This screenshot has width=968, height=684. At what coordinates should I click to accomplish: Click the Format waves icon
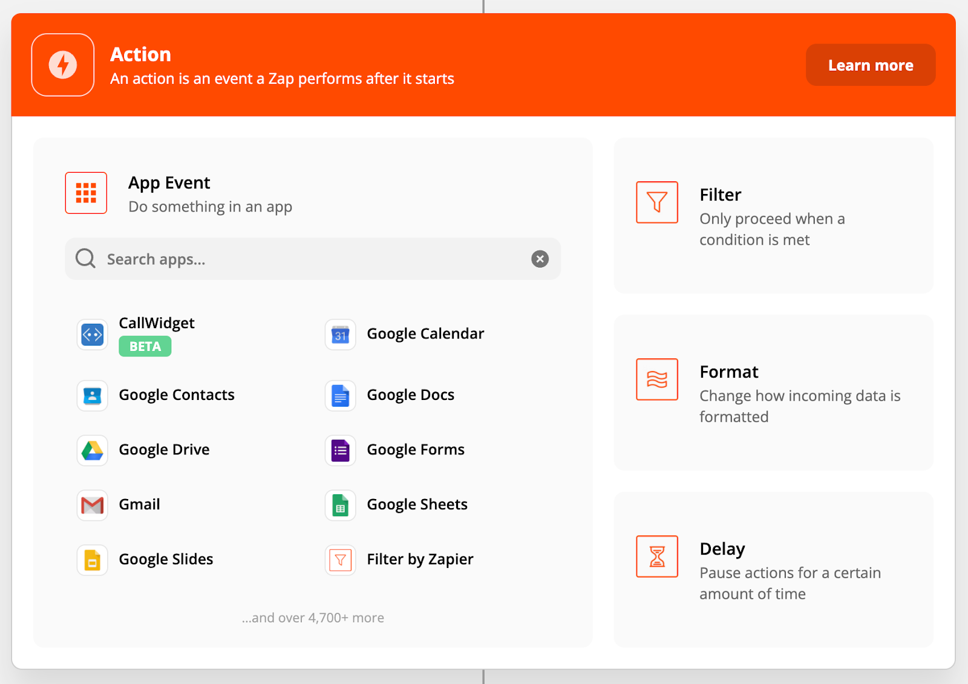point(657,379)
